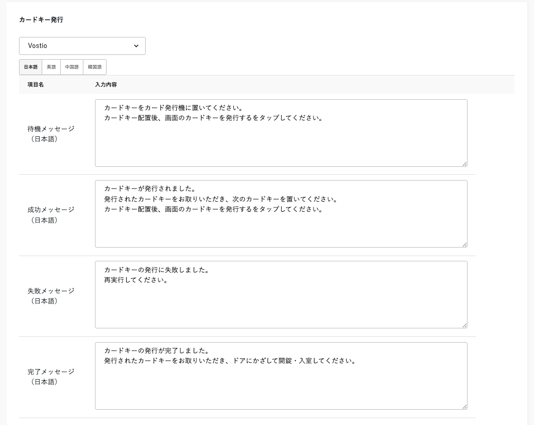Click the 完了メッセージ（日本語） row label
Viewport: 534px width, 425px height.
(x=51, y=376)
